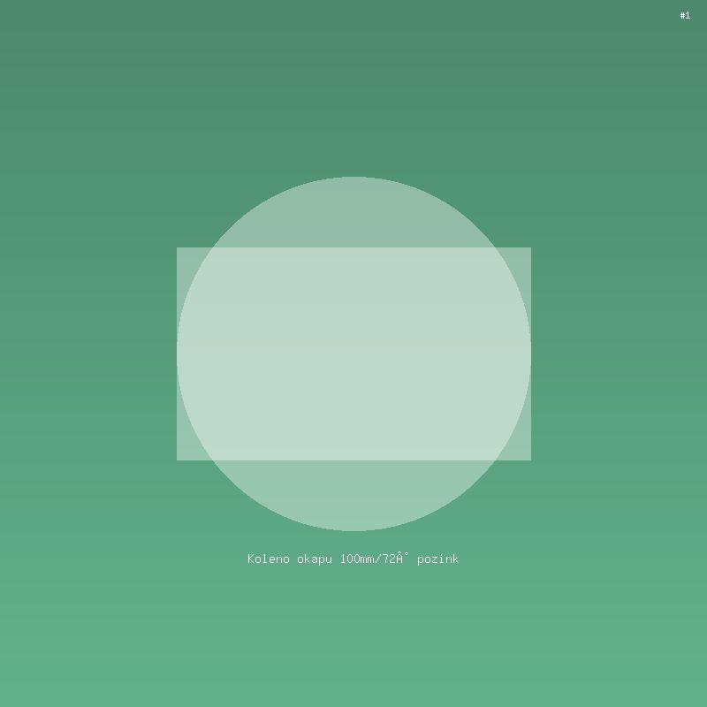The image size is (707, 707).
Task: Click the slash character in the caption
Action: [379, 559]
